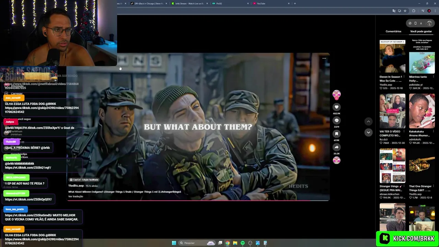The image size is (439, 247).
Task: Open Spotify from the taskbar
Action: pos(242,243)
